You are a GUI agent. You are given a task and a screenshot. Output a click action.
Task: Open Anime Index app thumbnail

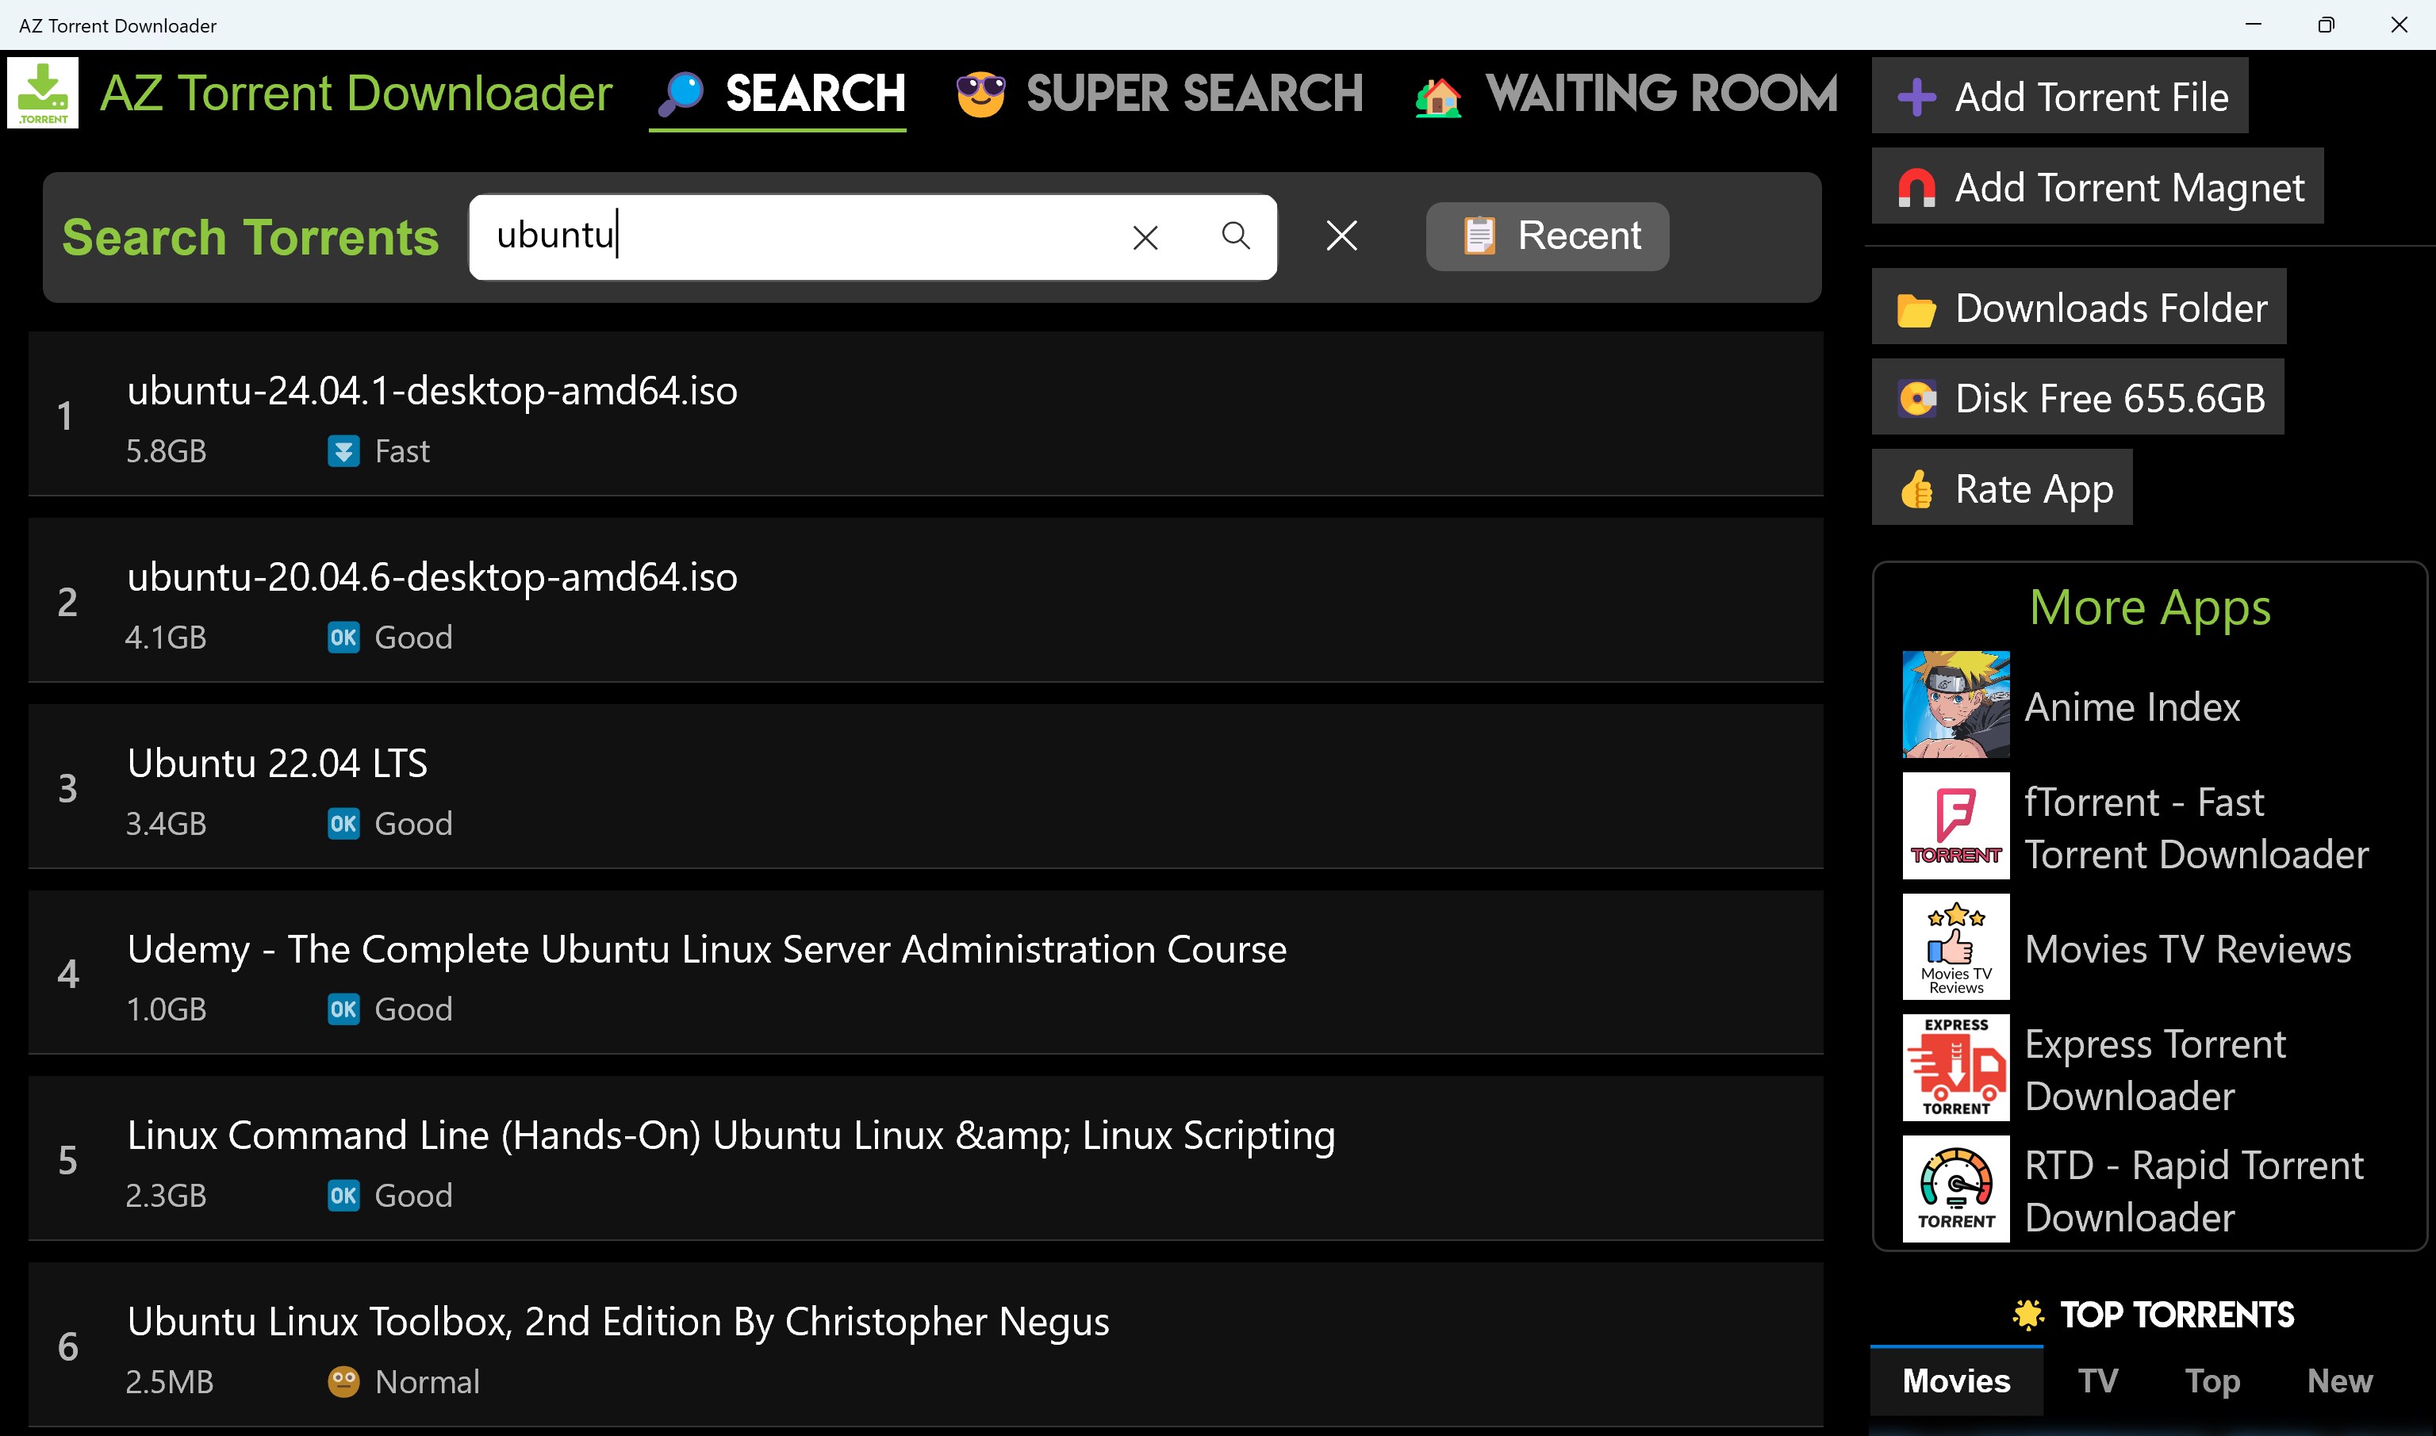coord(1955,704)
